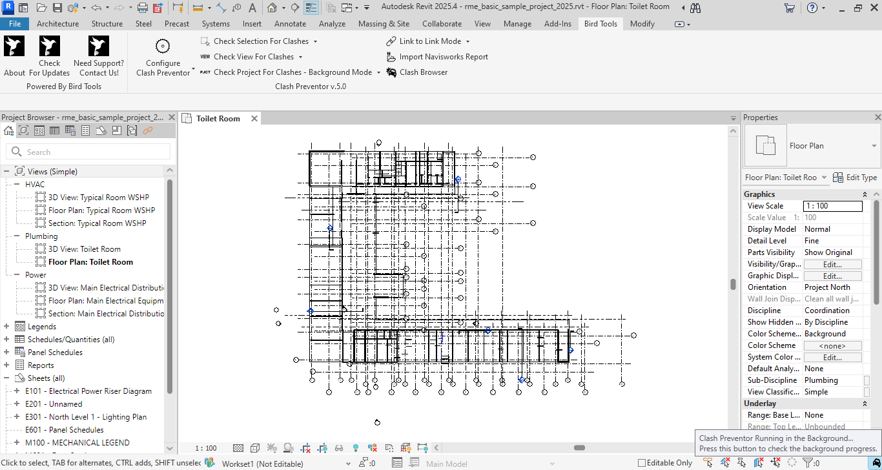Click the Project Browser search field
Image resolution: width=882 pixels, height=470 pixels.
(97, 152)
